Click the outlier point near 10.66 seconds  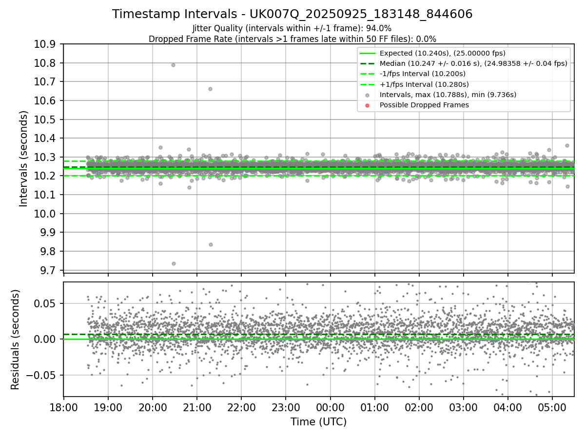pos(210,89)
